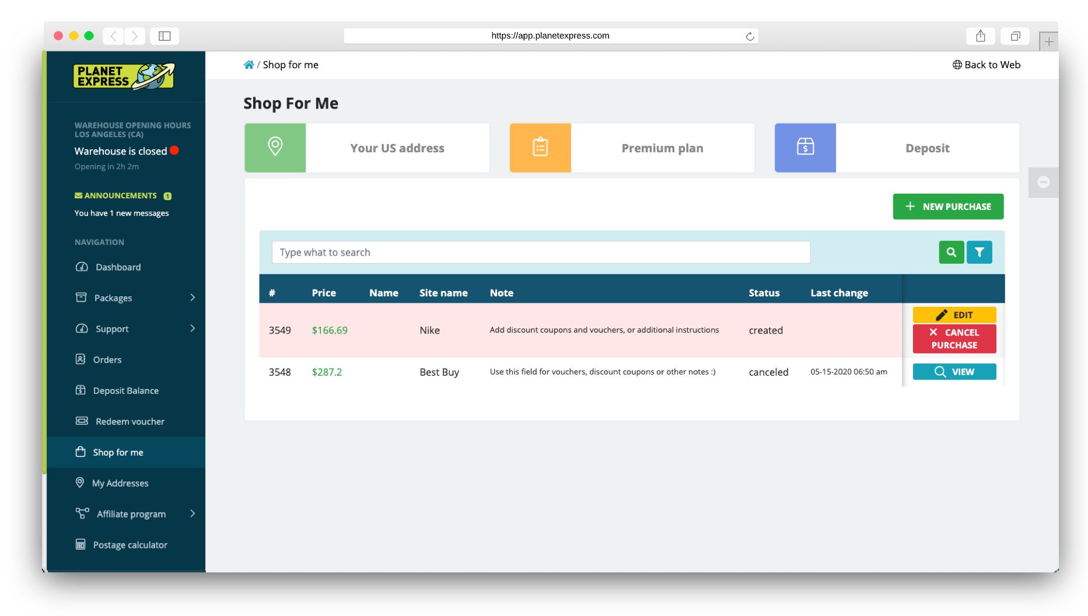The width and height of the screenshot is (1088, 616).
Task: Expand the Affiliate program chevron
Action: [193, 513]
